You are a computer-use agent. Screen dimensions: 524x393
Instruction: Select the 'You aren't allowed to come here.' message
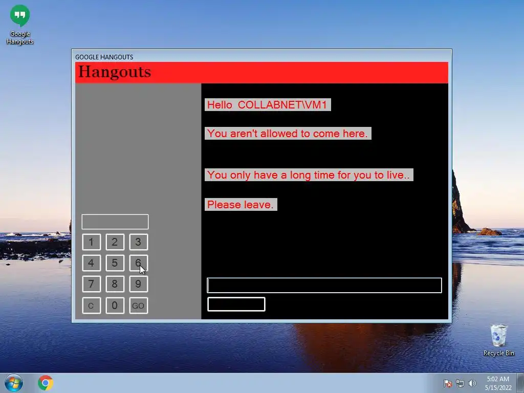(x=288, y=134)
